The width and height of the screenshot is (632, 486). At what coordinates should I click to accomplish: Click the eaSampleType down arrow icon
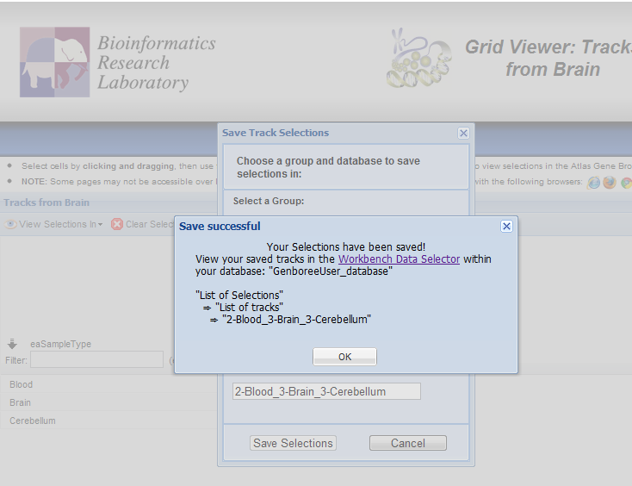click(x=12, y=344)
